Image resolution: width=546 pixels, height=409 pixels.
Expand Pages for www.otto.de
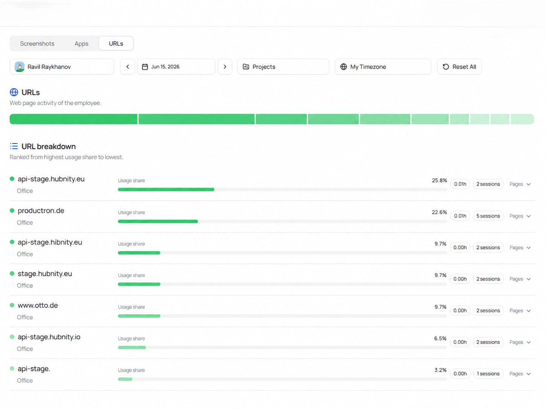(x=520, y=311)
